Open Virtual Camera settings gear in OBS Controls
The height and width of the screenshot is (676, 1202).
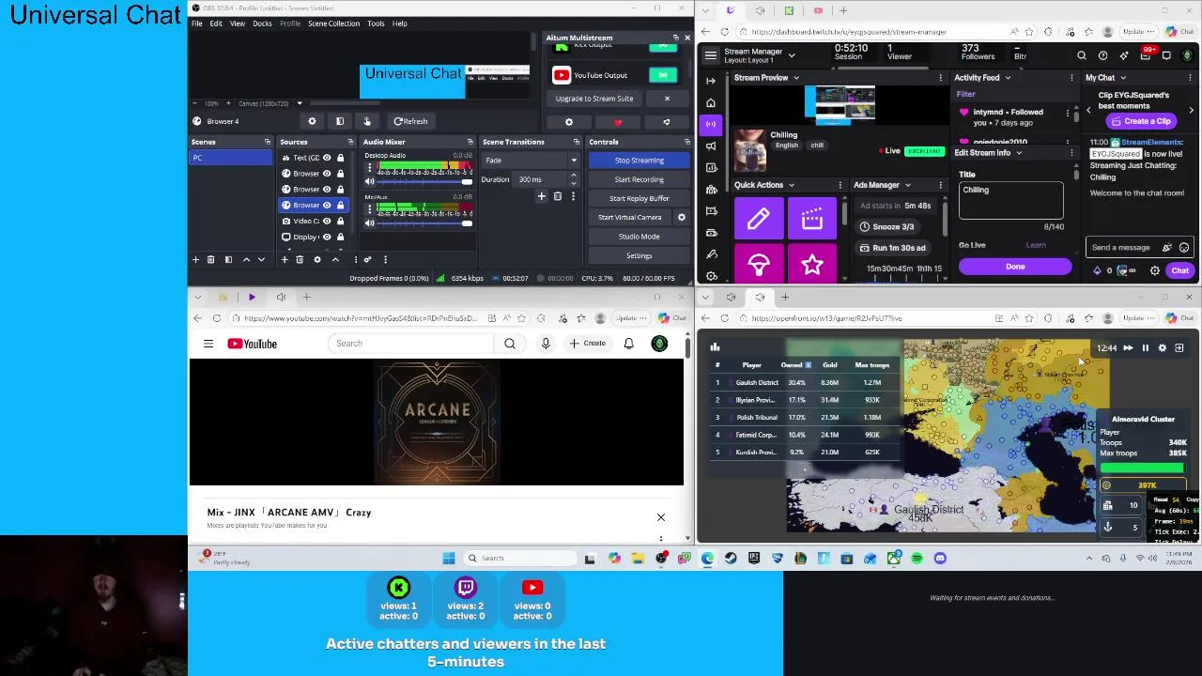coord(682,217)
